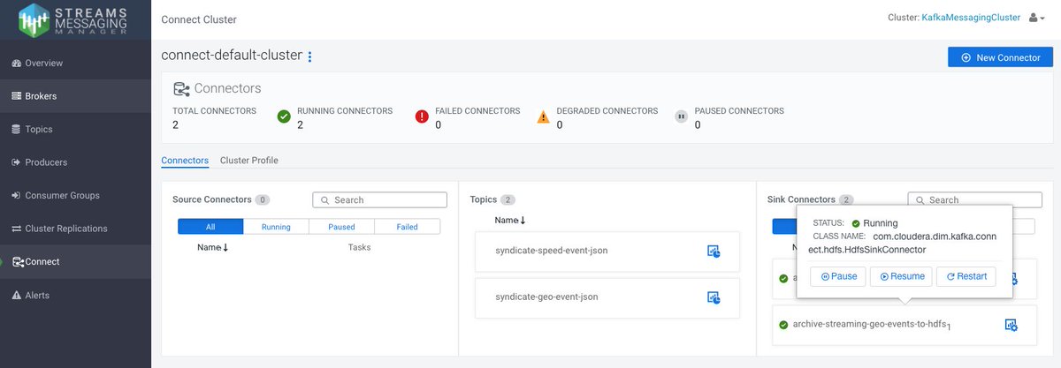Click the Producers arrow icon

[17, 162]
